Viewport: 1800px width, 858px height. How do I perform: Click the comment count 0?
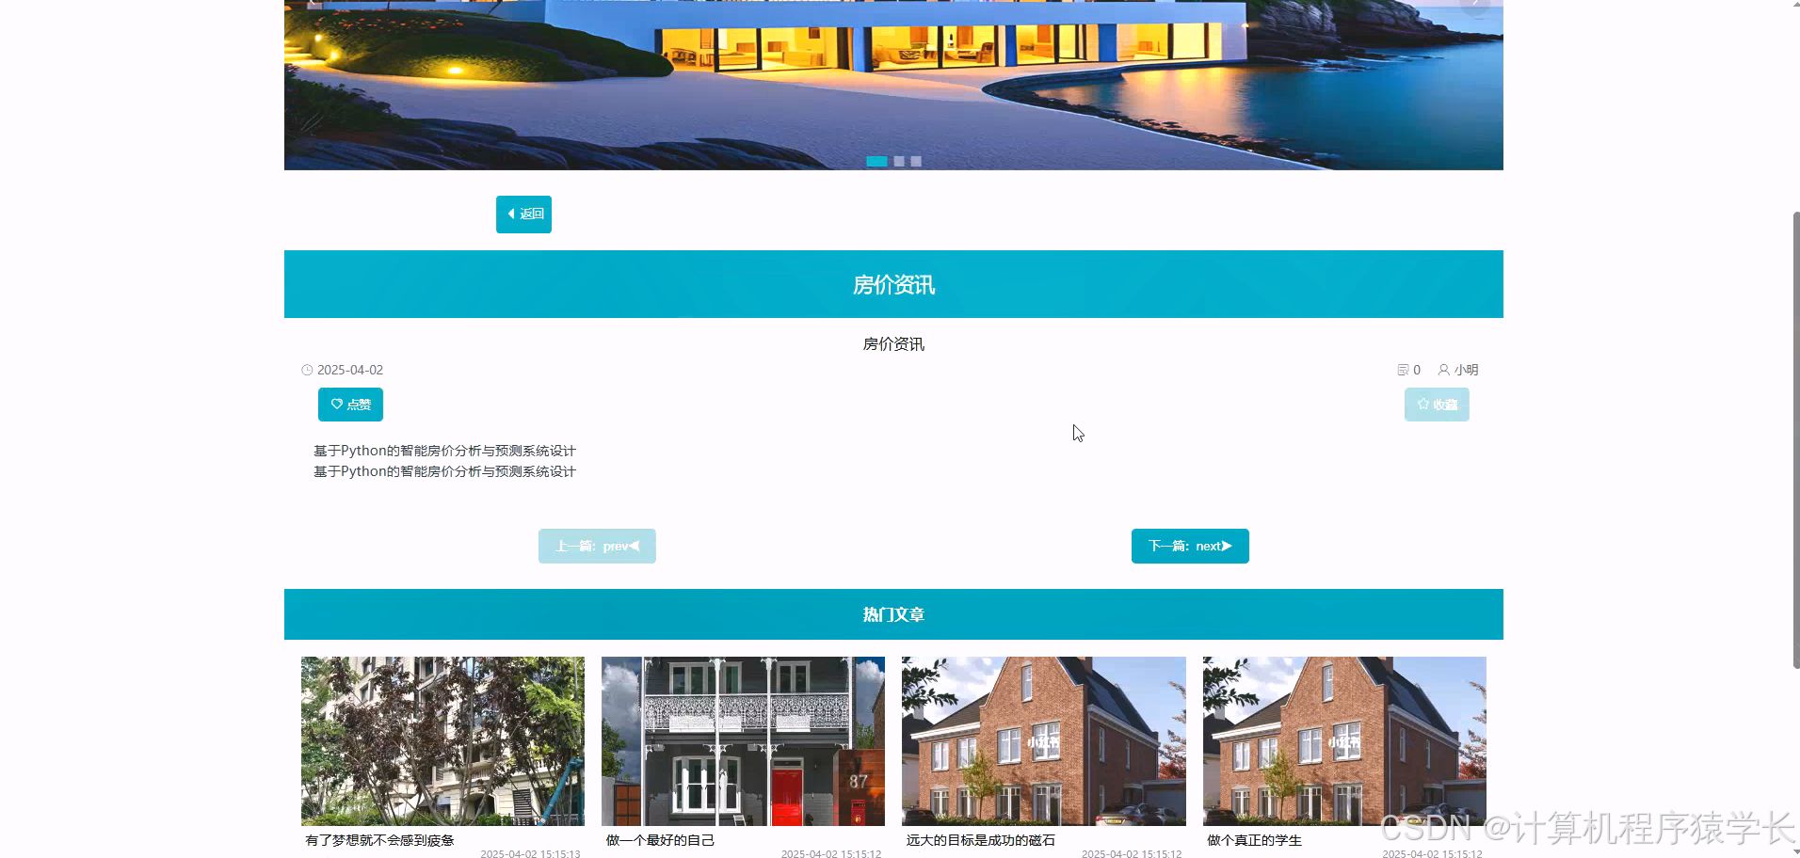coord(1417,370)
